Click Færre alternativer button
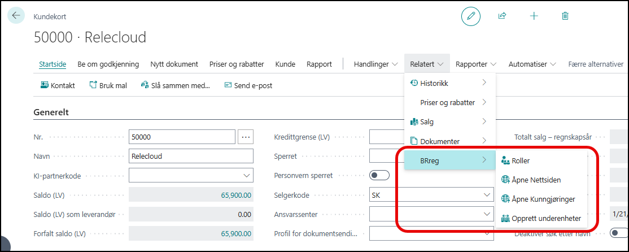 [595, 64]
